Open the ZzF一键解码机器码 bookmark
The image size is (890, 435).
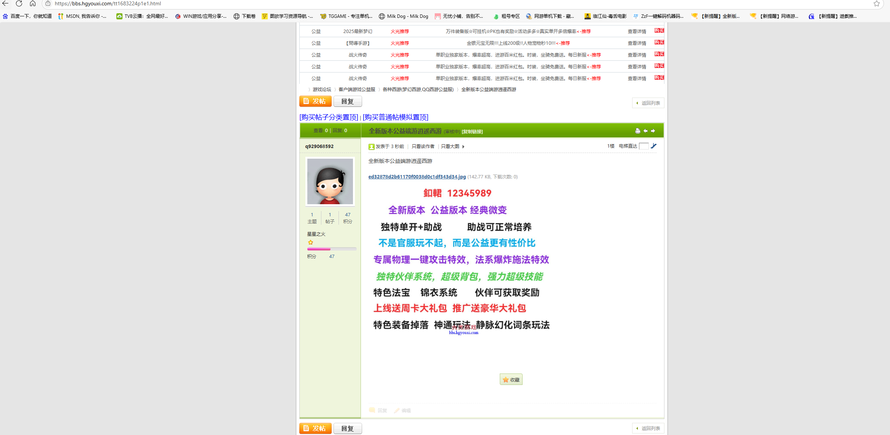[x=658, y=16]
